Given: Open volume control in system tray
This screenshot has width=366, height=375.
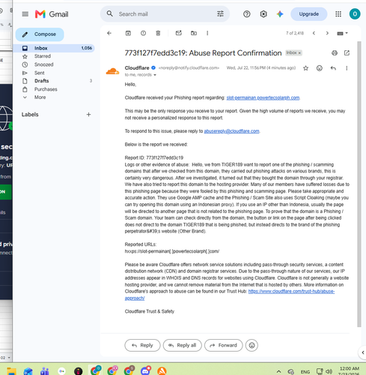Looking at the screenshot, I should point(329,371).
